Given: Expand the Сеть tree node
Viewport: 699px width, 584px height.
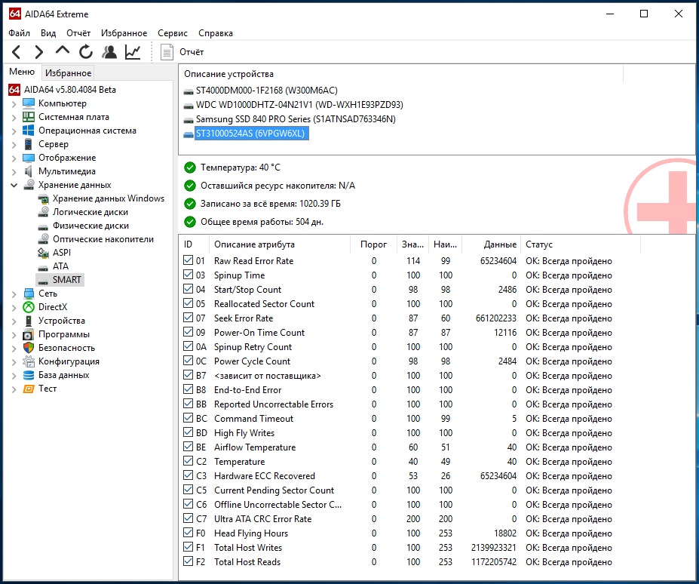Looking at the screenshot, I should pyautogui.click(x=14, y=294).
